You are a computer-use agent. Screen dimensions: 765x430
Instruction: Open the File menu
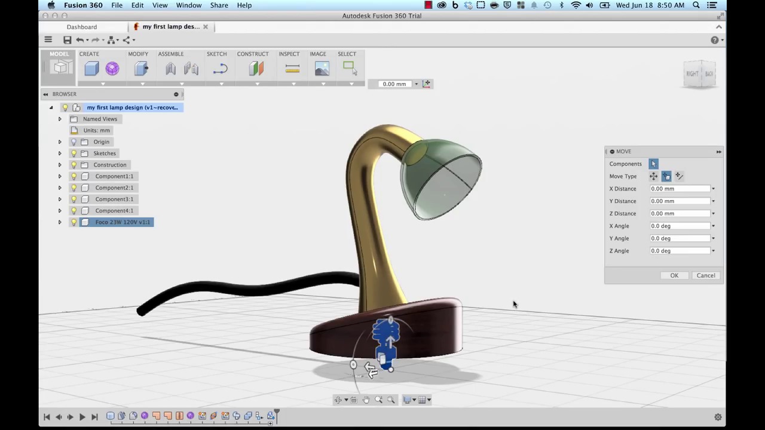pos(117,5)
